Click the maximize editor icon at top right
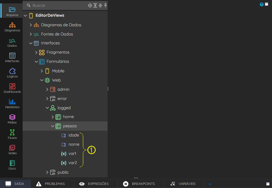The height and width of the screenshot is (188, 272). click(267, 4)
